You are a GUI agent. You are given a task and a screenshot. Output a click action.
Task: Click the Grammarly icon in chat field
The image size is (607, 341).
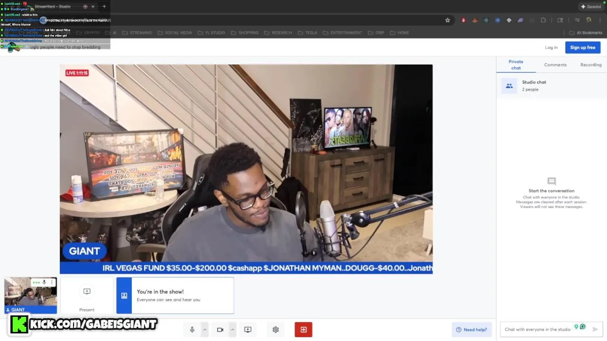(582, 327)
